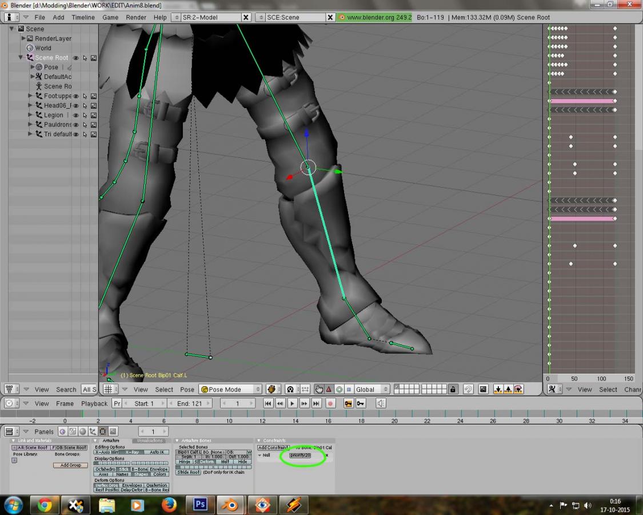Click the insert keyframe key icon in timeline
Image resolution: width=643 pixels, height=515 pixels.
(x=348, y=403)
